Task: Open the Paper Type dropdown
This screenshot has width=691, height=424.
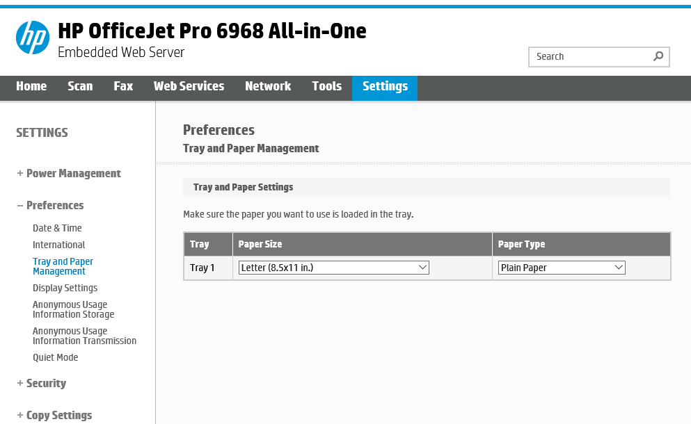Action: click(561, 268)
